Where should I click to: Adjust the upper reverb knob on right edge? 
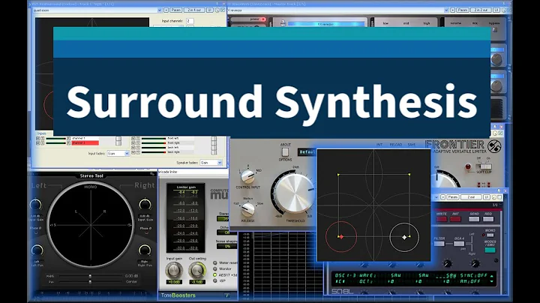coord(496,59)
